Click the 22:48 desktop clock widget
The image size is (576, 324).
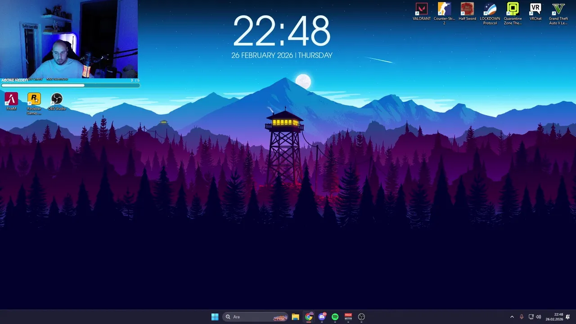pyautogui.click(x=282, y=31)
